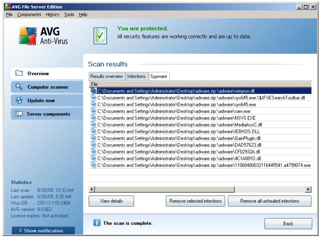Switch to the Infections tab

(x=137, y=76)
